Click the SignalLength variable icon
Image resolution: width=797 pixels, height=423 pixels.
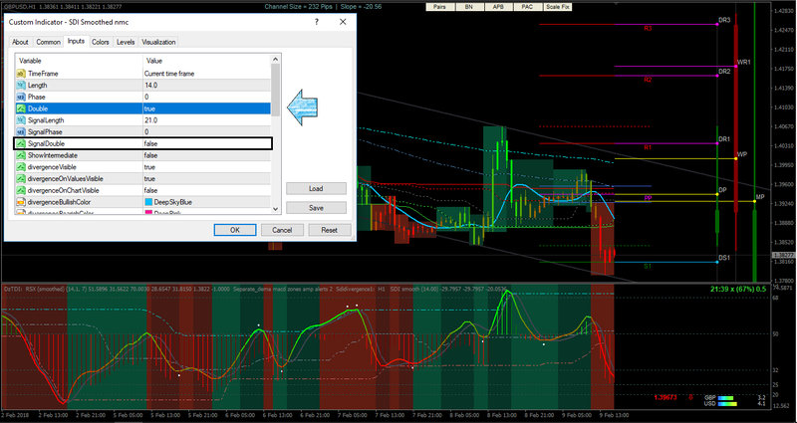point(20,119)
